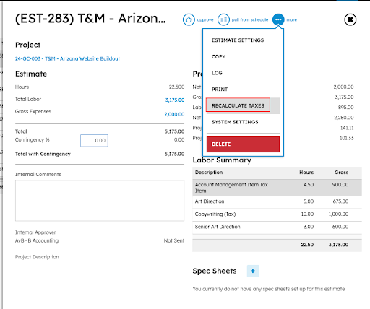Screen dimensions: 370x309
Task: Click the pull from schedule icon
Action: (223, 19)
